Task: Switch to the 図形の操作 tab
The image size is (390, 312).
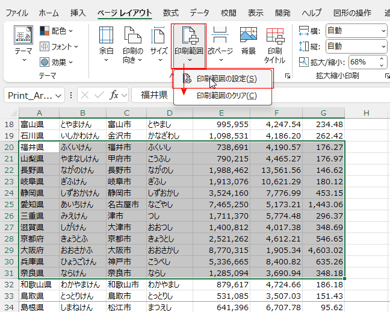Action: click(x=352, y=13)
